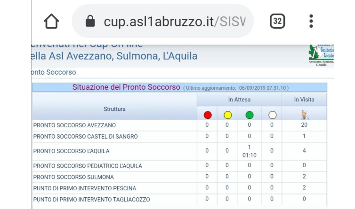Click the green triage code circle
Viewport: 355px width, 209px height.
[x=249, y=115]
